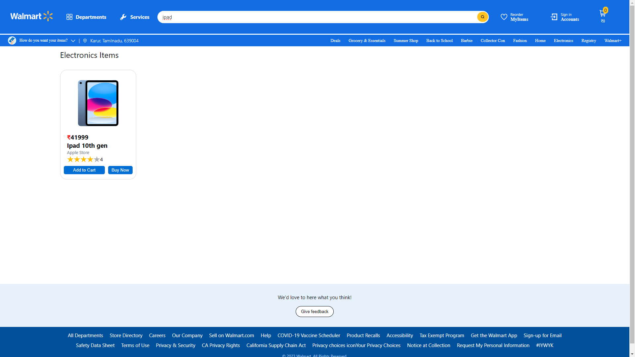Screen dimensions: 635x357
Task: Click the iPad product thumbnail image
Action: coord(98,103)
